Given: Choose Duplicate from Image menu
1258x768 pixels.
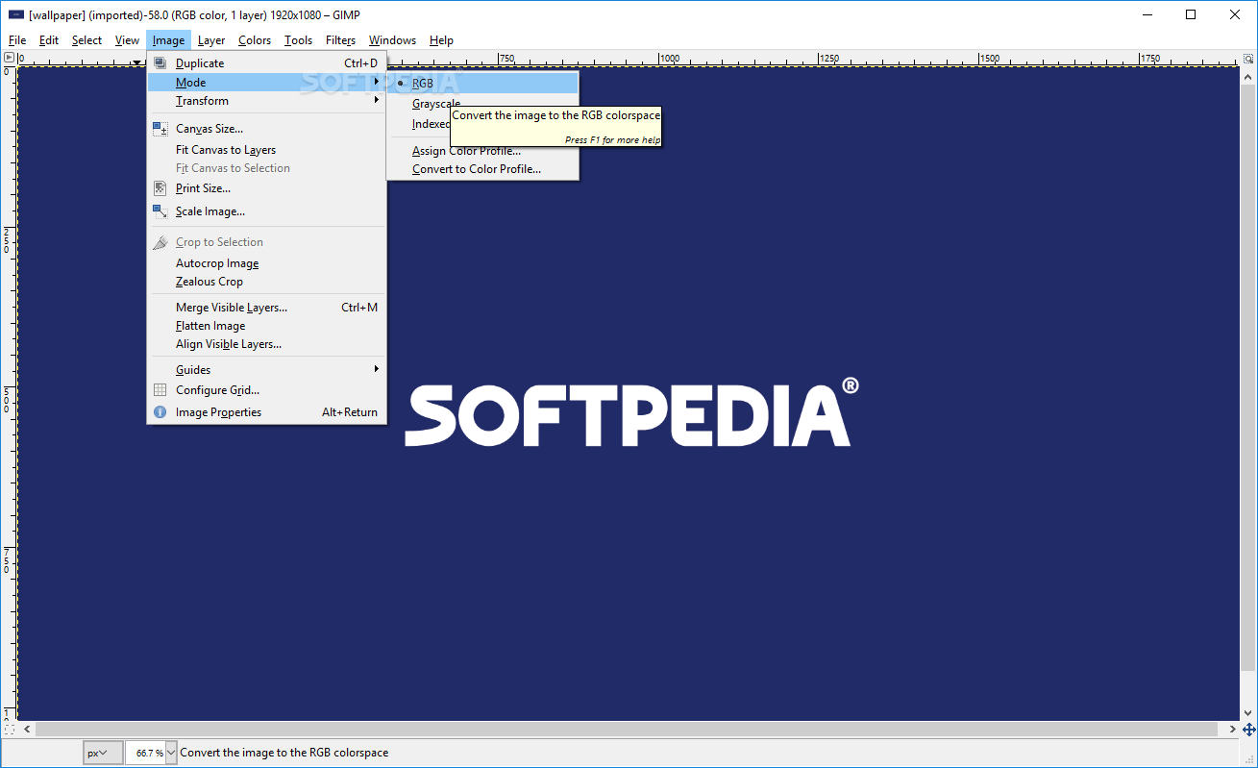Looking at the screenshot, I should pyautogui.click(x=266, y=63).
